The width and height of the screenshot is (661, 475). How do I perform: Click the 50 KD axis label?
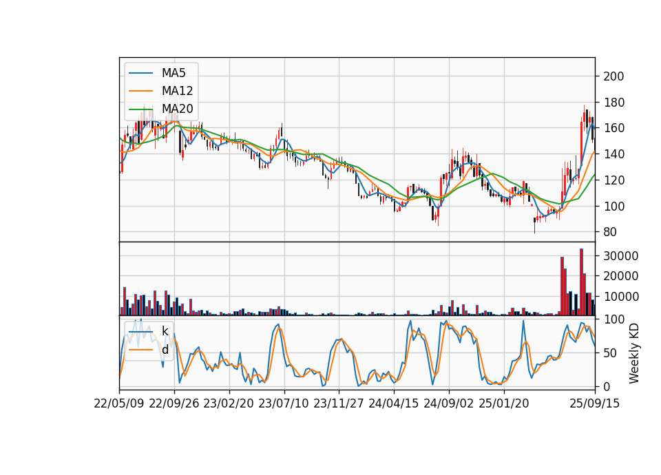pos(610,353)
